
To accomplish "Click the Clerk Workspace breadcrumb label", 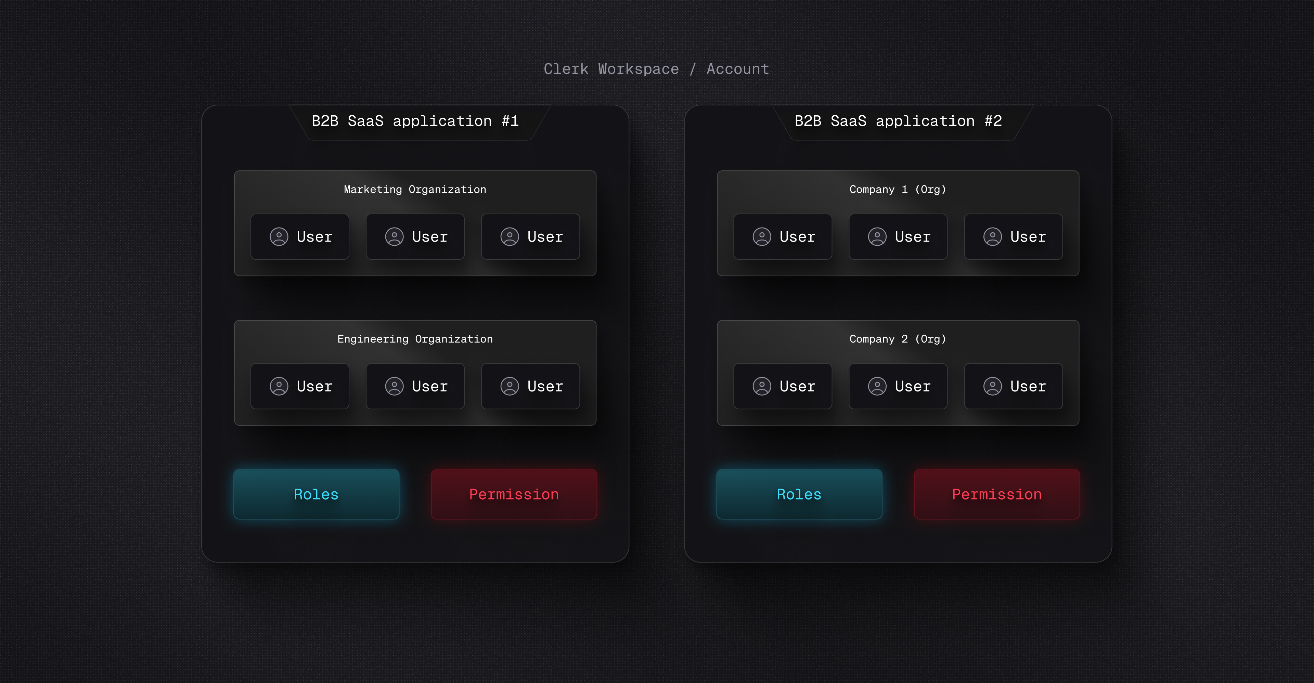I will pyautogui.click(x=611, y=68).
